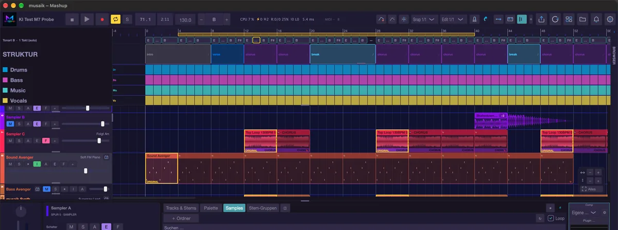Toggle the pink F button on Sampler C
This screenshot has width=618, height=230.
coord(45,140)
